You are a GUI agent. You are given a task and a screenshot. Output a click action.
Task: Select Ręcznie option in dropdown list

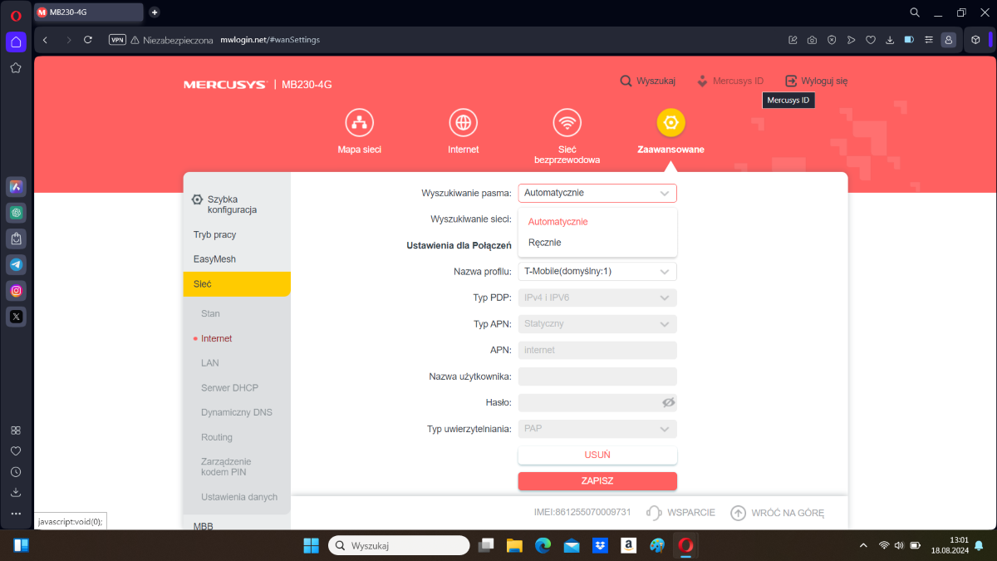545,243
